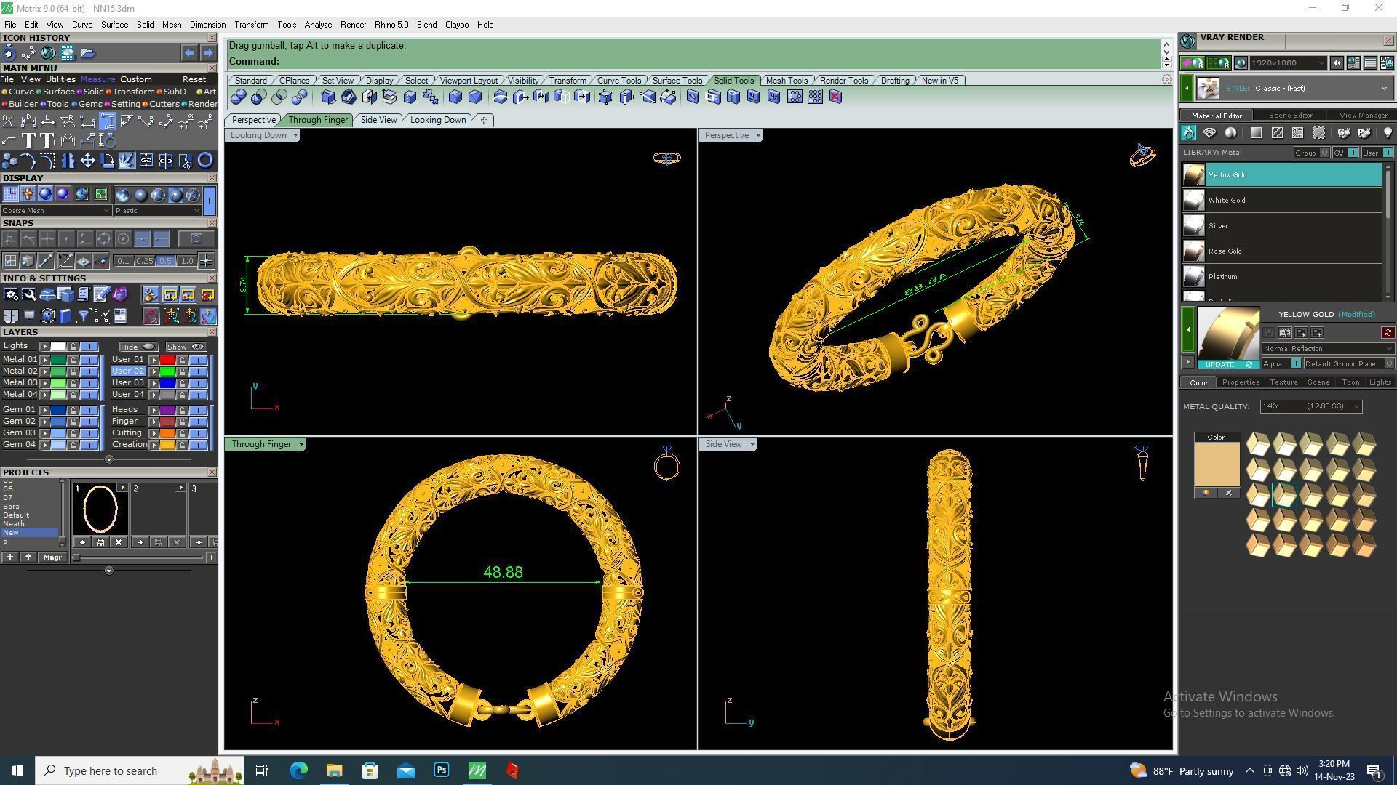1397x785 pixels.
Task: Click the V-Ray logo render icon
Action: click(1187, 41)
